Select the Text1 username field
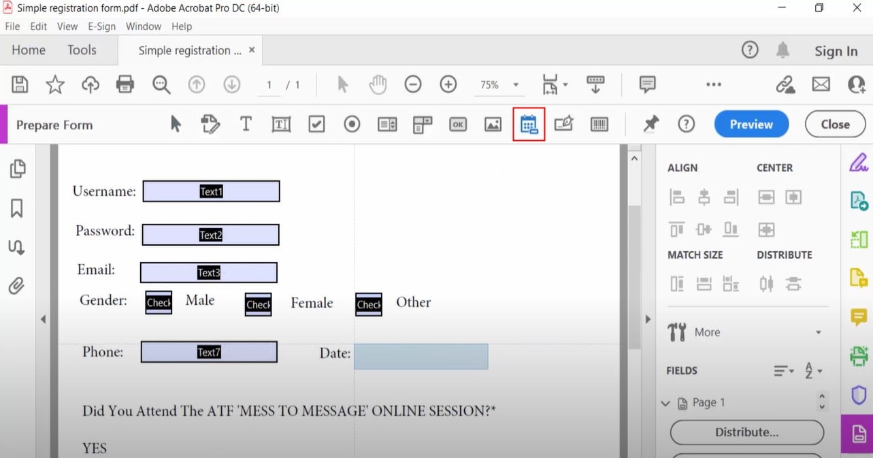This screenshot has width=873, height=458. tap(212, 191)
